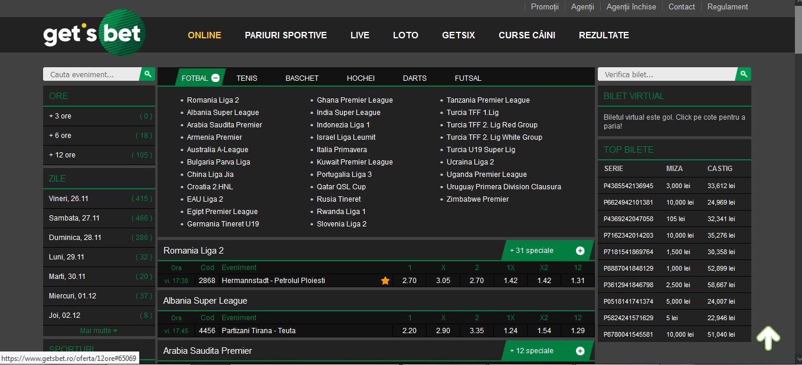Click top ticket serie P8780041545581
This screenshot has width=802, height=365.
click(x=628, y=334)
